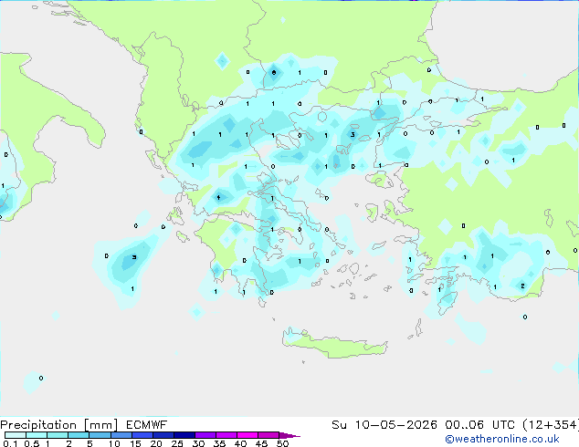Screen dimensions: 579x447
Task: Click the '4' value over western Greece
Action: pyautogui.click(x=218, y=198)
